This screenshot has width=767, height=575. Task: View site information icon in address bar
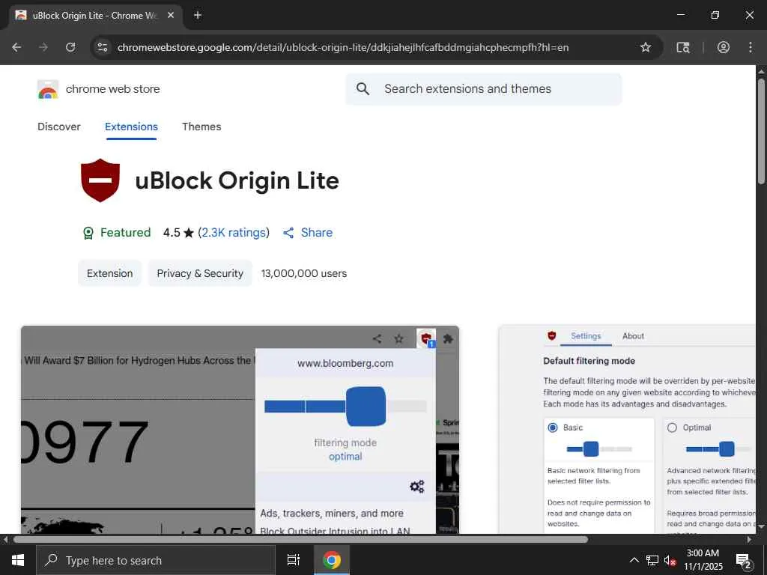coord(103,47)
